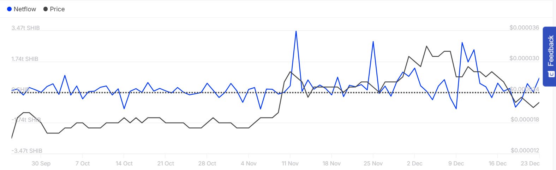Click the dark Price legend dot
The width and height of the screenshot is (556, 170).
46,9
